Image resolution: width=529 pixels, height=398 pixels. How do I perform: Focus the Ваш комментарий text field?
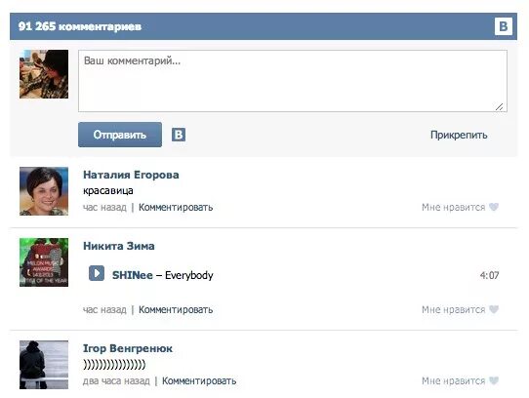point(293,81)
